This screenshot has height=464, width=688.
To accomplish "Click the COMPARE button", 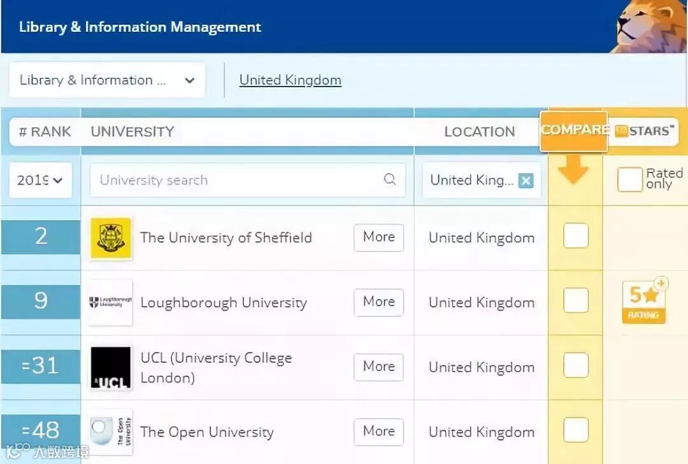I will click(x=574, y=131).
